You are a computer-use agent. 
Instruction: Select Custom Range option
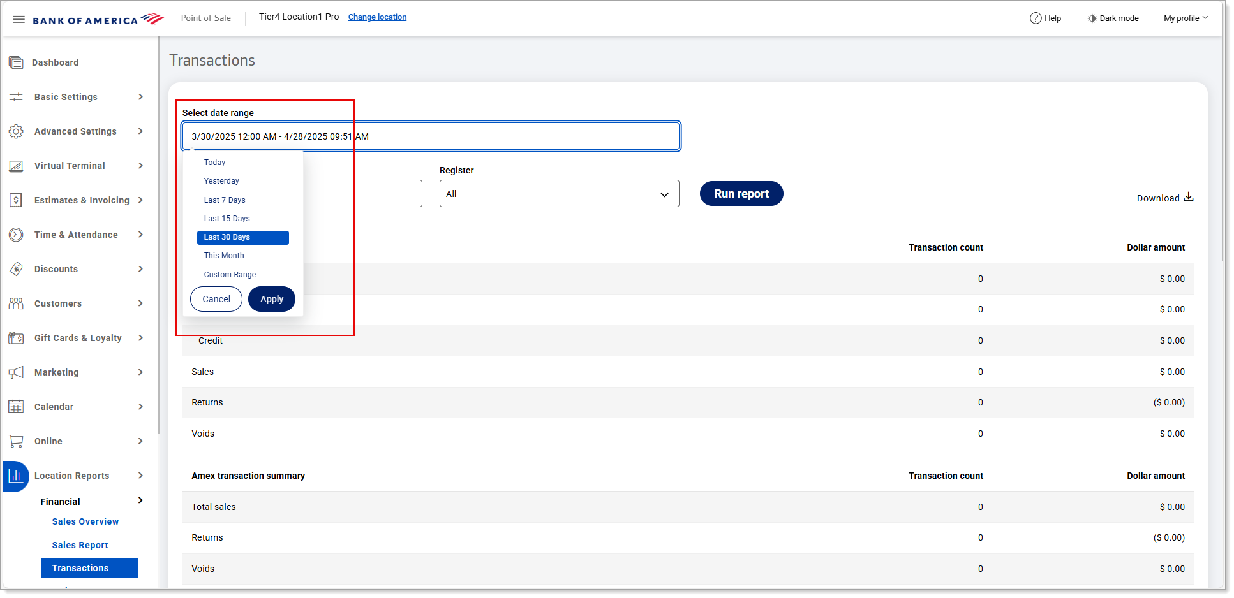[x=242, y=275]
